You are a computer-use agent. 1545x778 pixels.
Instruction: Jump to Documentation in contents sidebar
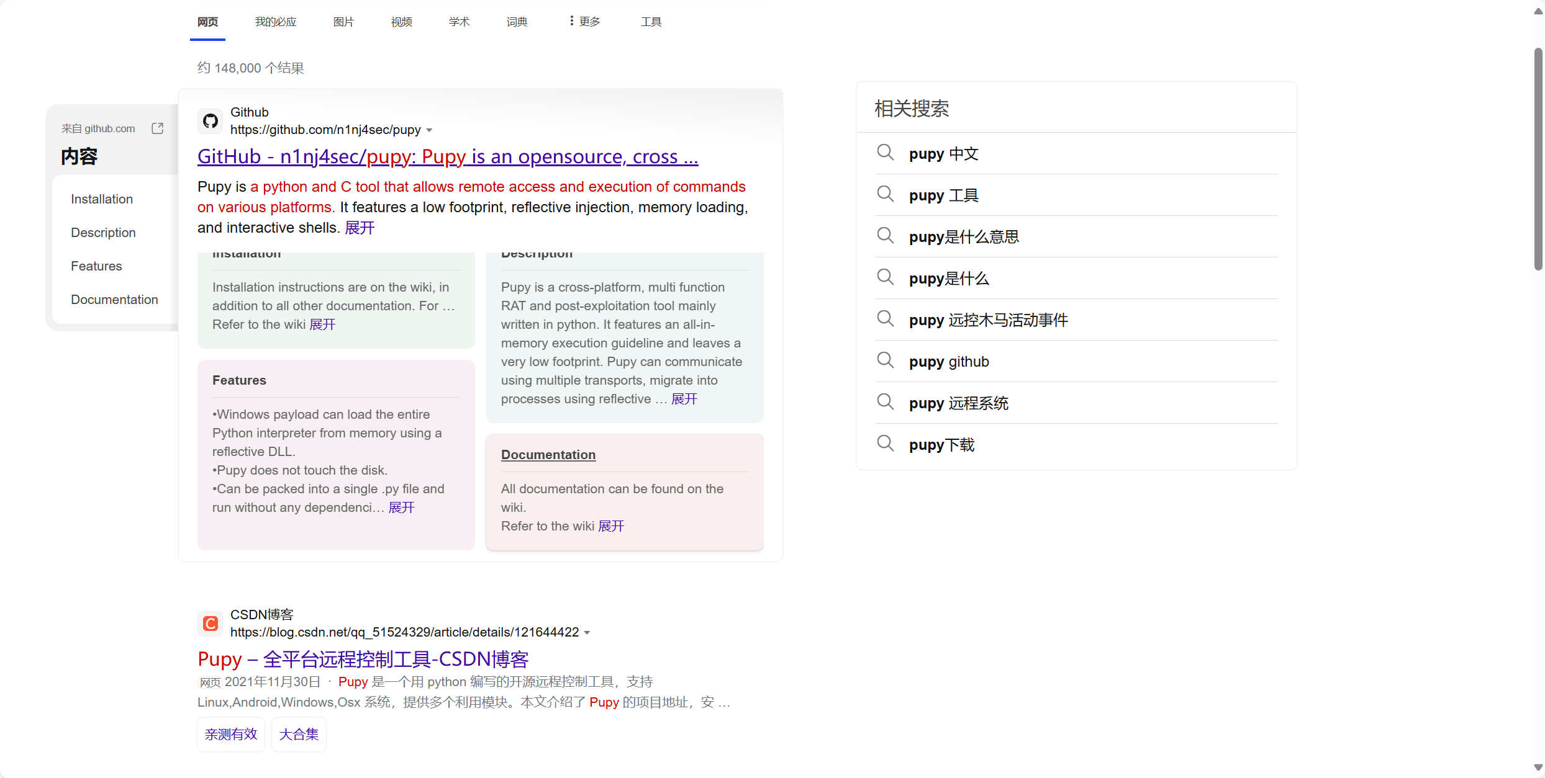(x=114, y=300)
